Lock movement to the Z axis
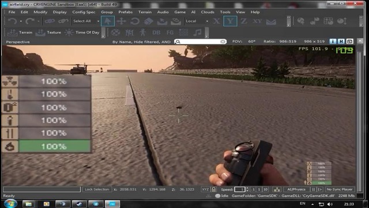 [x=244, y=21]
